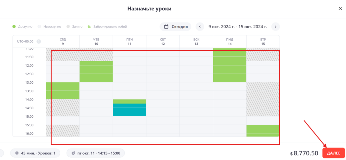
Task: Go to next week with right chevron
Action: pos(275,27)
